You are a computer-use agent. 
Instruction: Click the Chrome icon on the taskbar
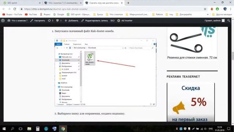pyautogui.click(x=63, y=129)
